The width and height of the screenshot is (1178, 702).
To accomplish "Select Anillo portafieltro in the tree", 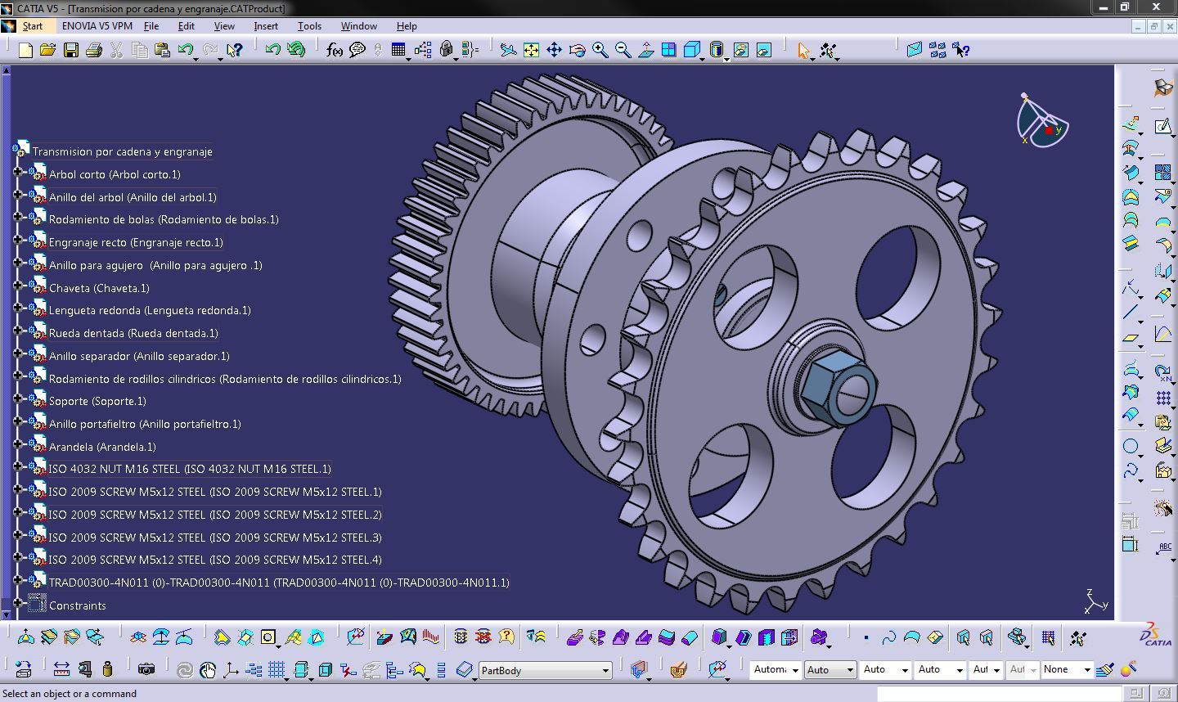I will click(x=145, y=424).
